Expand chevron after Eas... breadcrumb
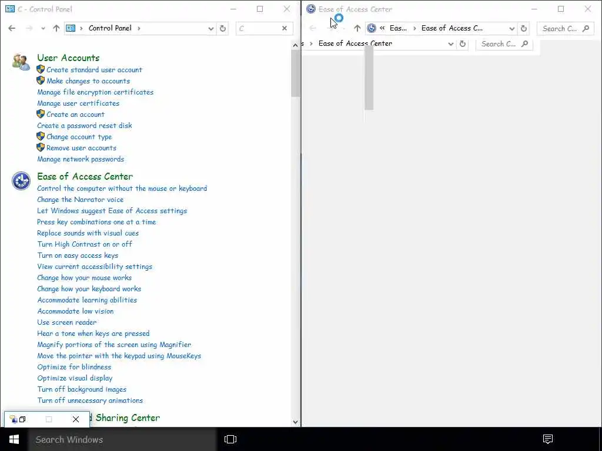Viewport: 602px width, 451px height. pos(414,28)
